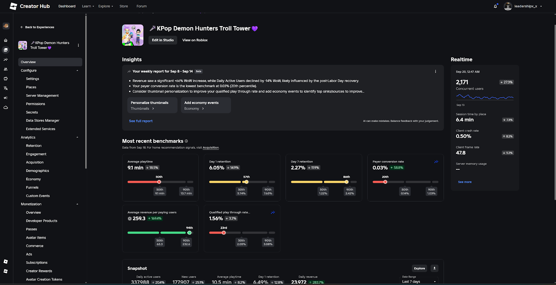Collapse the Monetization section in sidebar
The height and width of the screenshot is (285, 556).
pos(77,204)
